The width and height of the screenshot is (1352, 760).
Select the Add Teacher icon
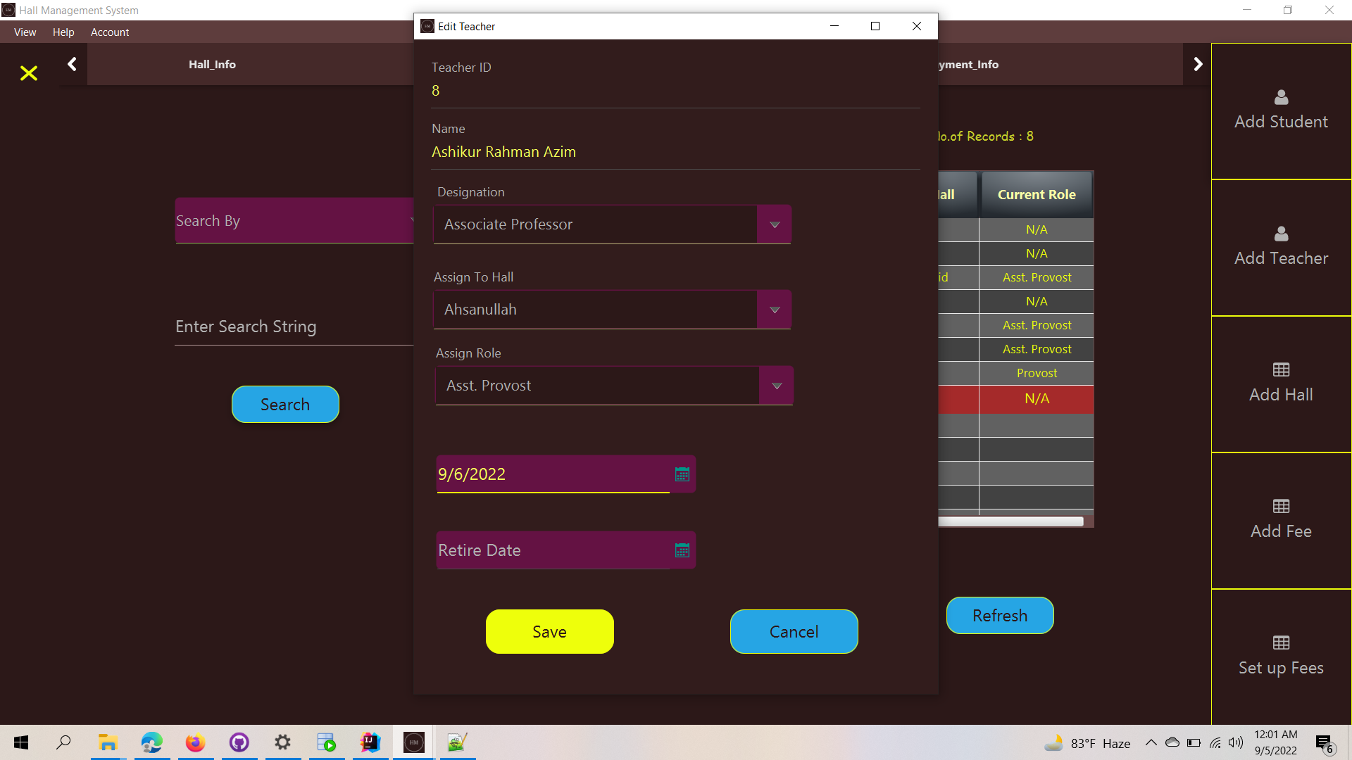pyautogui.click(x=1280, y=234)
